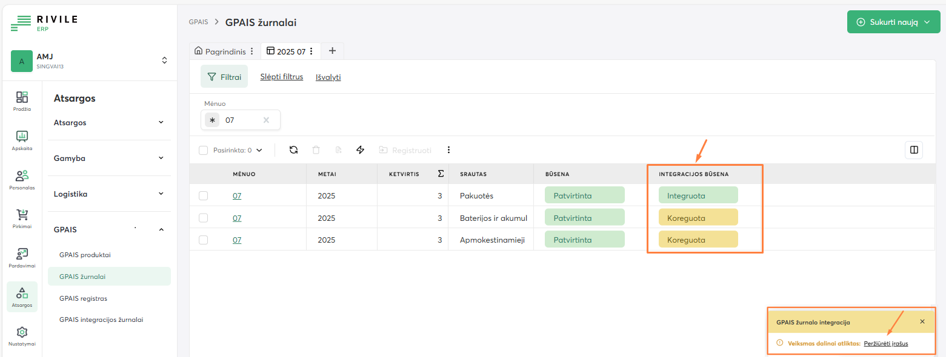Go to Personalas module
This screenshot has height=357, width=946.
pos(22,180)
